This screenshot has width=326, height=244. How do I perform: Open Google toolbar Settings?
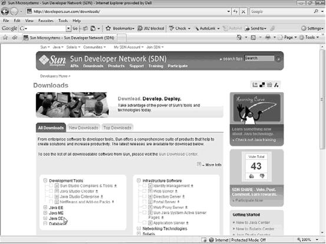point(312,28)
